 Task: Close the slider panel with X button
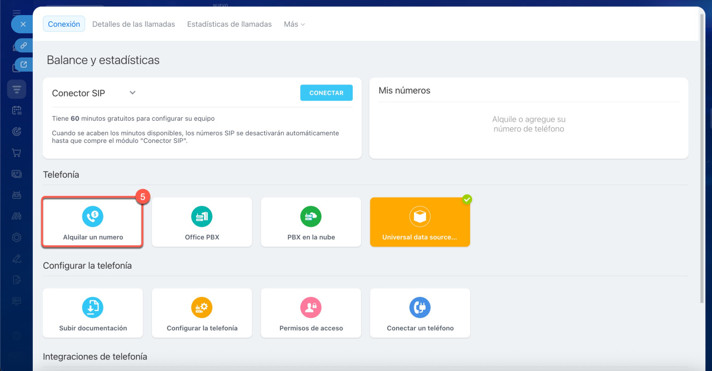point(23,24)
